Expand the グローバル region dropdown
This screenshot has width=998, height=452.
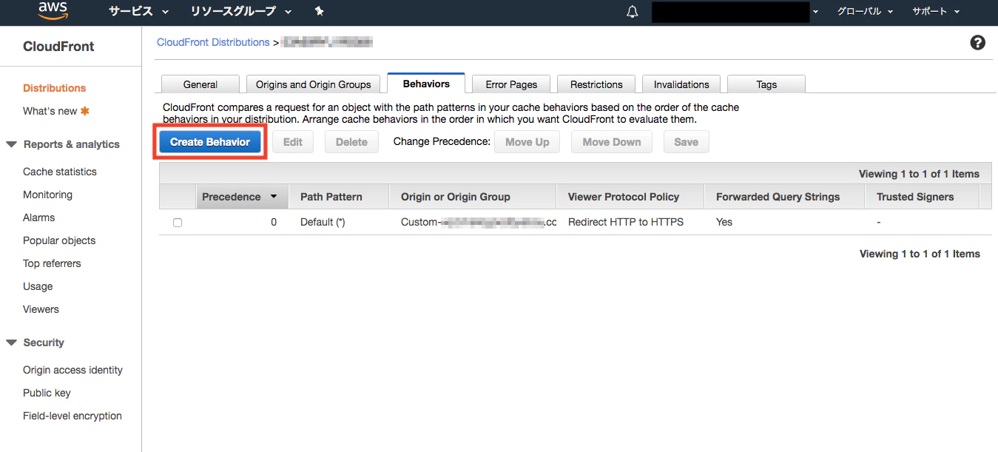pos(865,11)
